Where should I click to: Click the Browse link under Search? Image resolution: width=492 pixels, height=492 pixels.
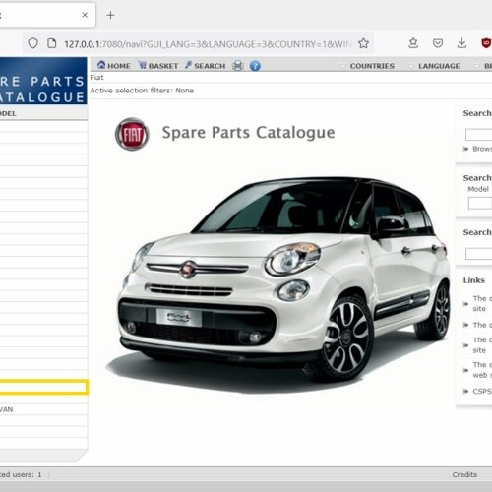coord(482,149)
